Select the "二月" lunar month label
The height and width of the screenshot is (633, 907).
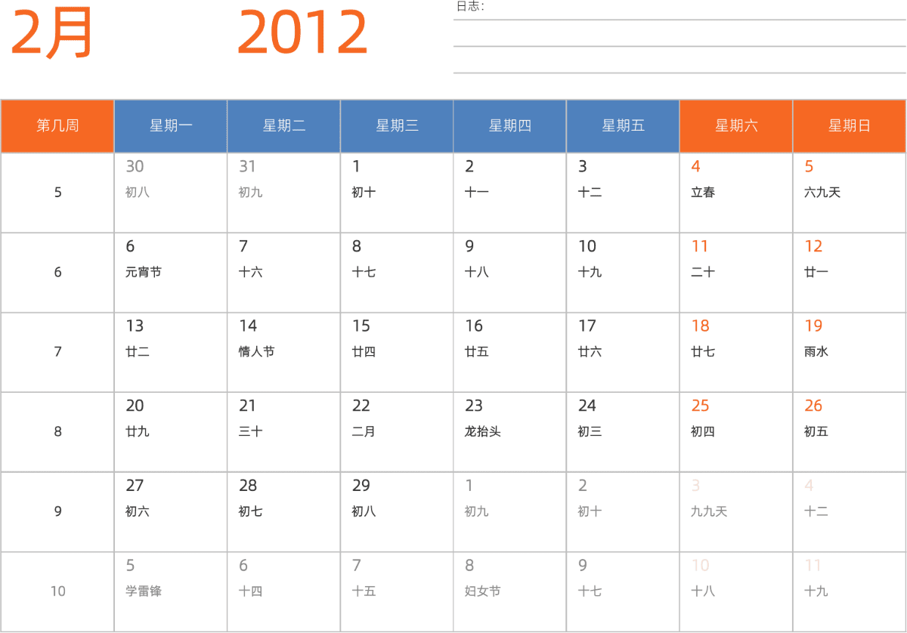click(364, 432)
